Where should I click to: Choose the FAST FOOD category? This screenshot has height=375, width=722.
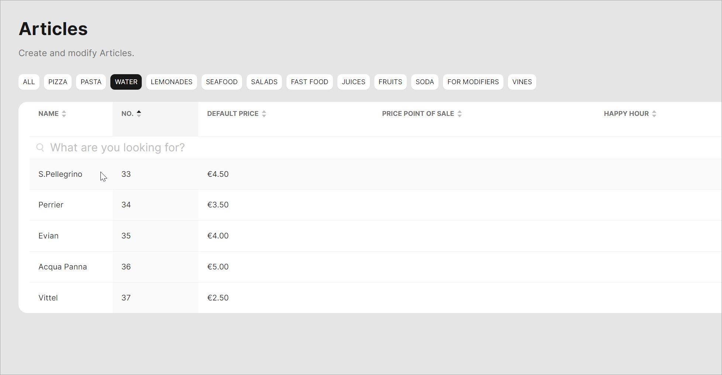(309, 82)
